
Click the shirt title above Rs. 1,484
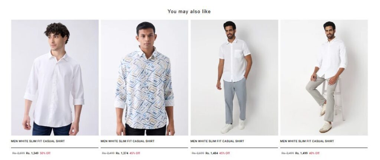tap(217, 141)
